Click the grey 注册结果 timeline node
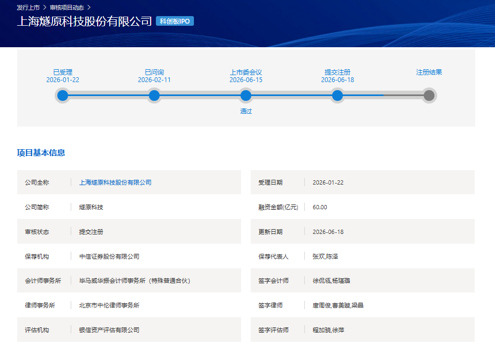 429,96
